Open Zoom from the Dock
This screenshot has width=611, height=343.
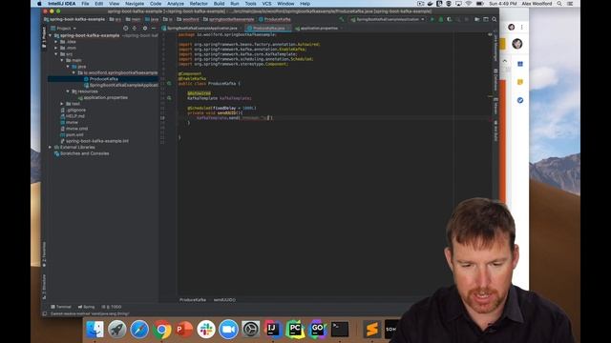(x=228, y=330)
